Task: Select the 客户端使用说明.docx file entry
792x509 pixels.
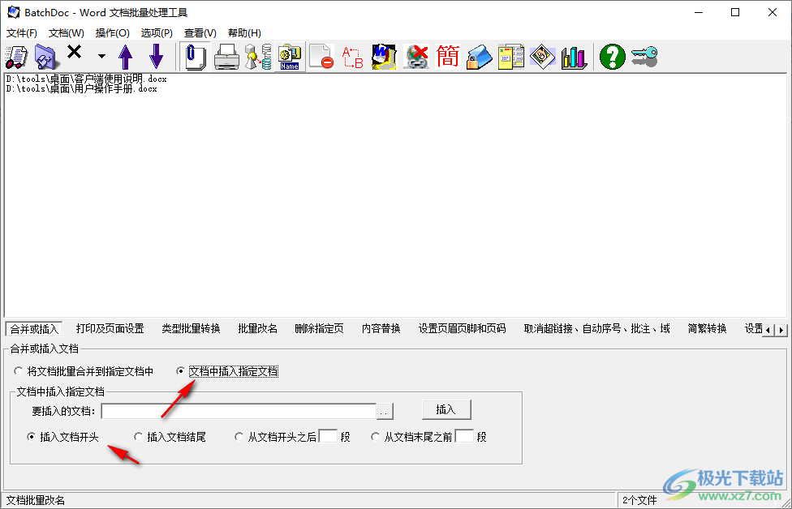Action: (x=86, y=79)
